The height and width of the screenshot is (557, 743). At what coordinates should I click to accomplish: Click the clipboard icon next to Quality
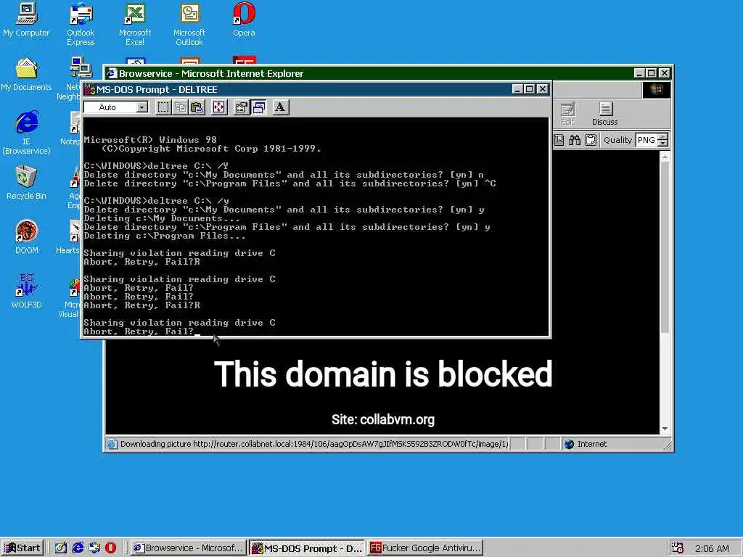(591, 140)
